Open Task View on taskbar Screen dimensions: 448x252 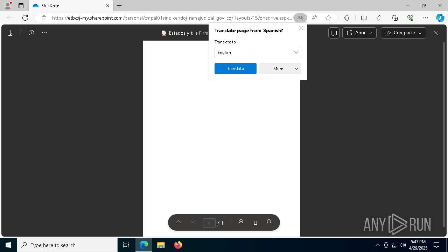(126, 245)
